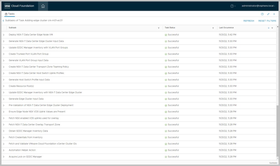Minimize the Tasks panel with collapse icon

coord(268,14)
